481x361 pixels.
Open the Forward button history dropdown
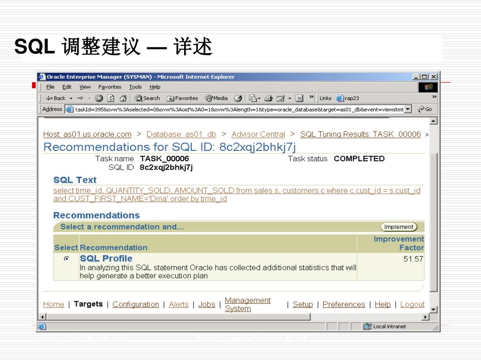point(89,99)
